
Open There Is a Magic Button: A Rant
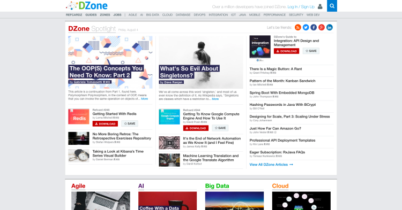pos(276,69)
